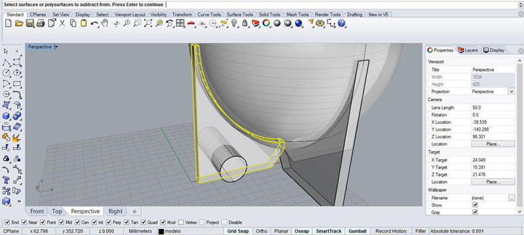The height and width of the screenshot is (235, 524).
Task: Toggle the Wallpaper Show checkbox
Action: pyautogui.click(x=476, y=205)
